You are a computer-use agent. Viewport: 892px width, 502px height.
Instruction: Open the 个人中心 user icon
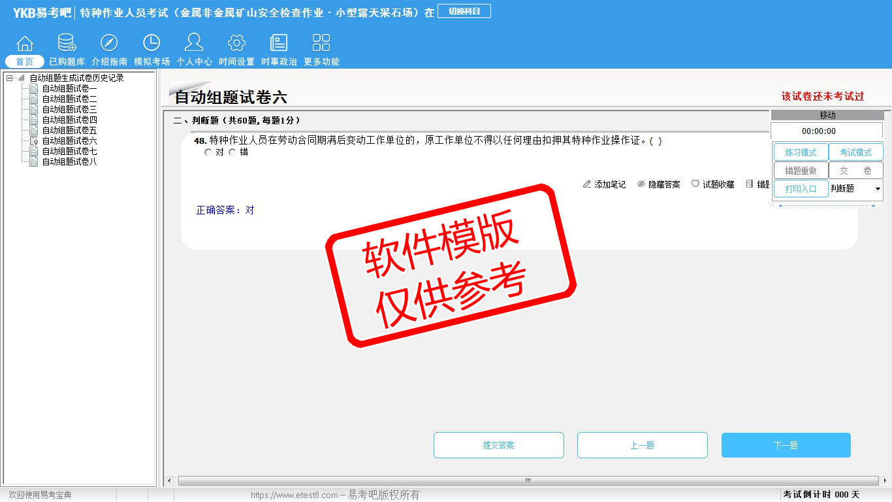pyautogui.click(x=194, y=44)
